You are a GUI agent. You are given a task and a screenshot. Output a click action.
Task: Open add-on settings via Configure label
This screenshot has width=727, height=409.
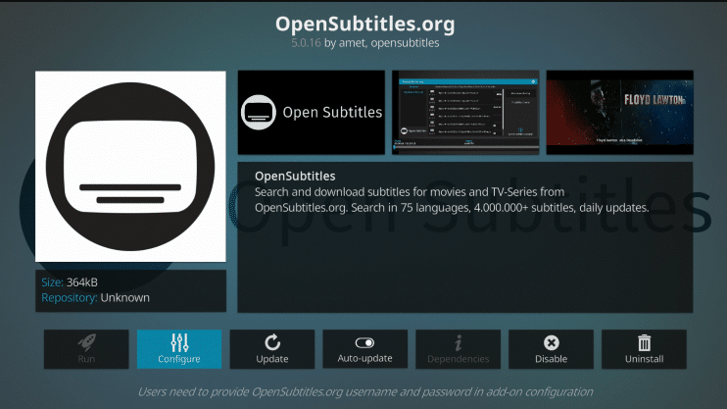pyautogui.click(x=179, y=359)
